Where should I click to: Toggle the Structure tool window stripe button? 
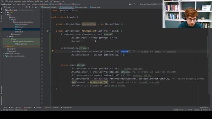(x=1, y=90)
